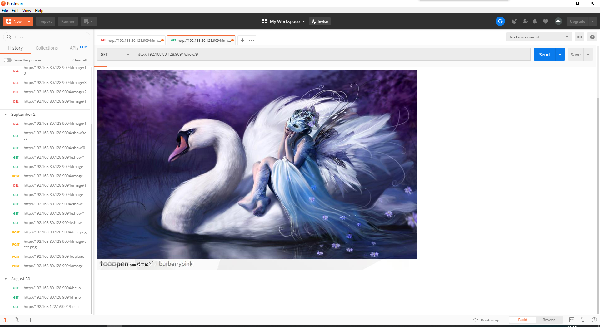Click the New button
The image size is (600, 327).
point(14,21)
